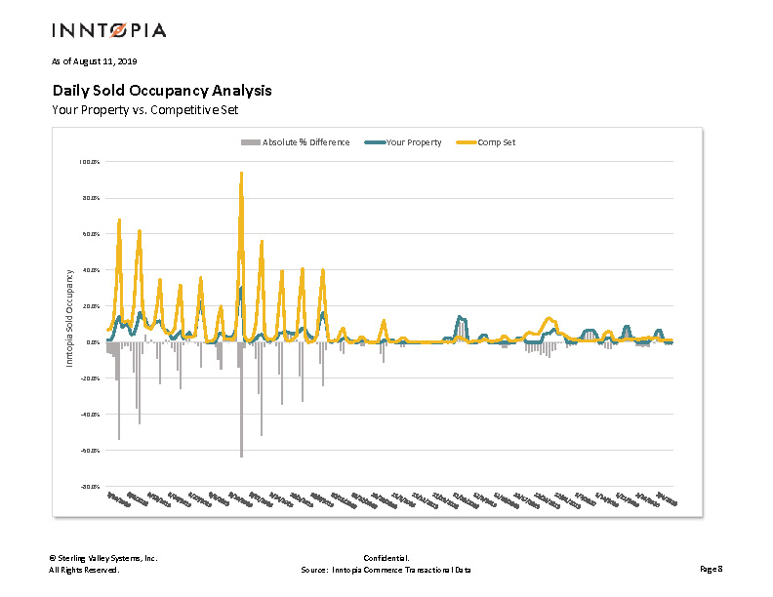The height and width of the screenshot is (597, 773).
Task: Select the 'Comp Set' legend label
Action: pyautogui.click(x=497, y=142)
